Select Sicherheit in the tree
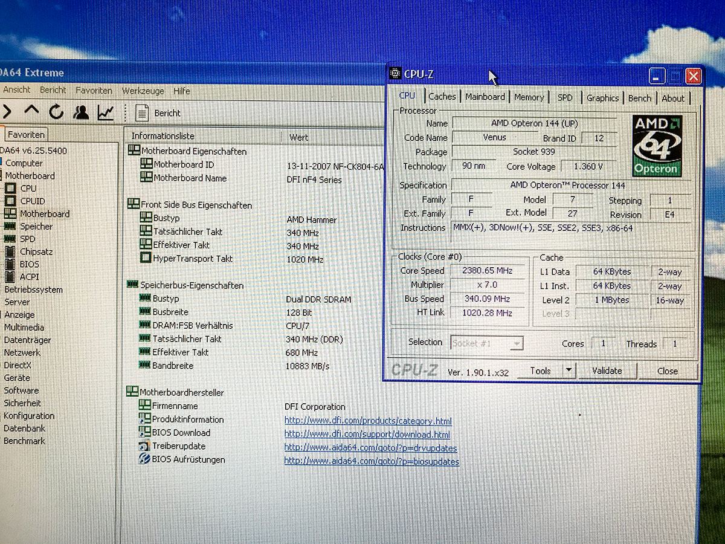 coord(22,403)
